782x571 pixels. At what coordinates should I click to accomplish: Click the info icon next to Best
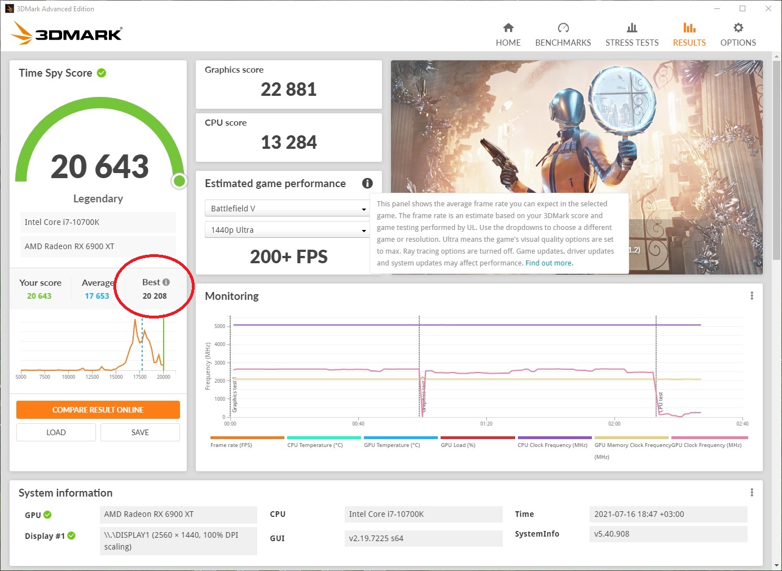click(x=166, y=282)
